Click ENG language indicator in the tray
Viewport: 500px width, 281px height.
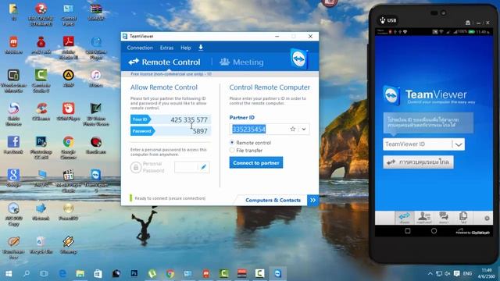coord(467,273)
